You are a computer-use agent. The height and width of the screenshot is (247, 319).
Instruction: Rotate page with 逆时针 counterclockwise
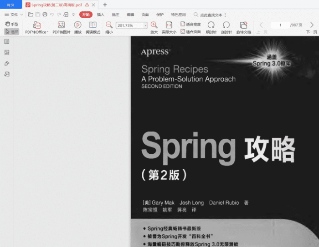[226, 27]
